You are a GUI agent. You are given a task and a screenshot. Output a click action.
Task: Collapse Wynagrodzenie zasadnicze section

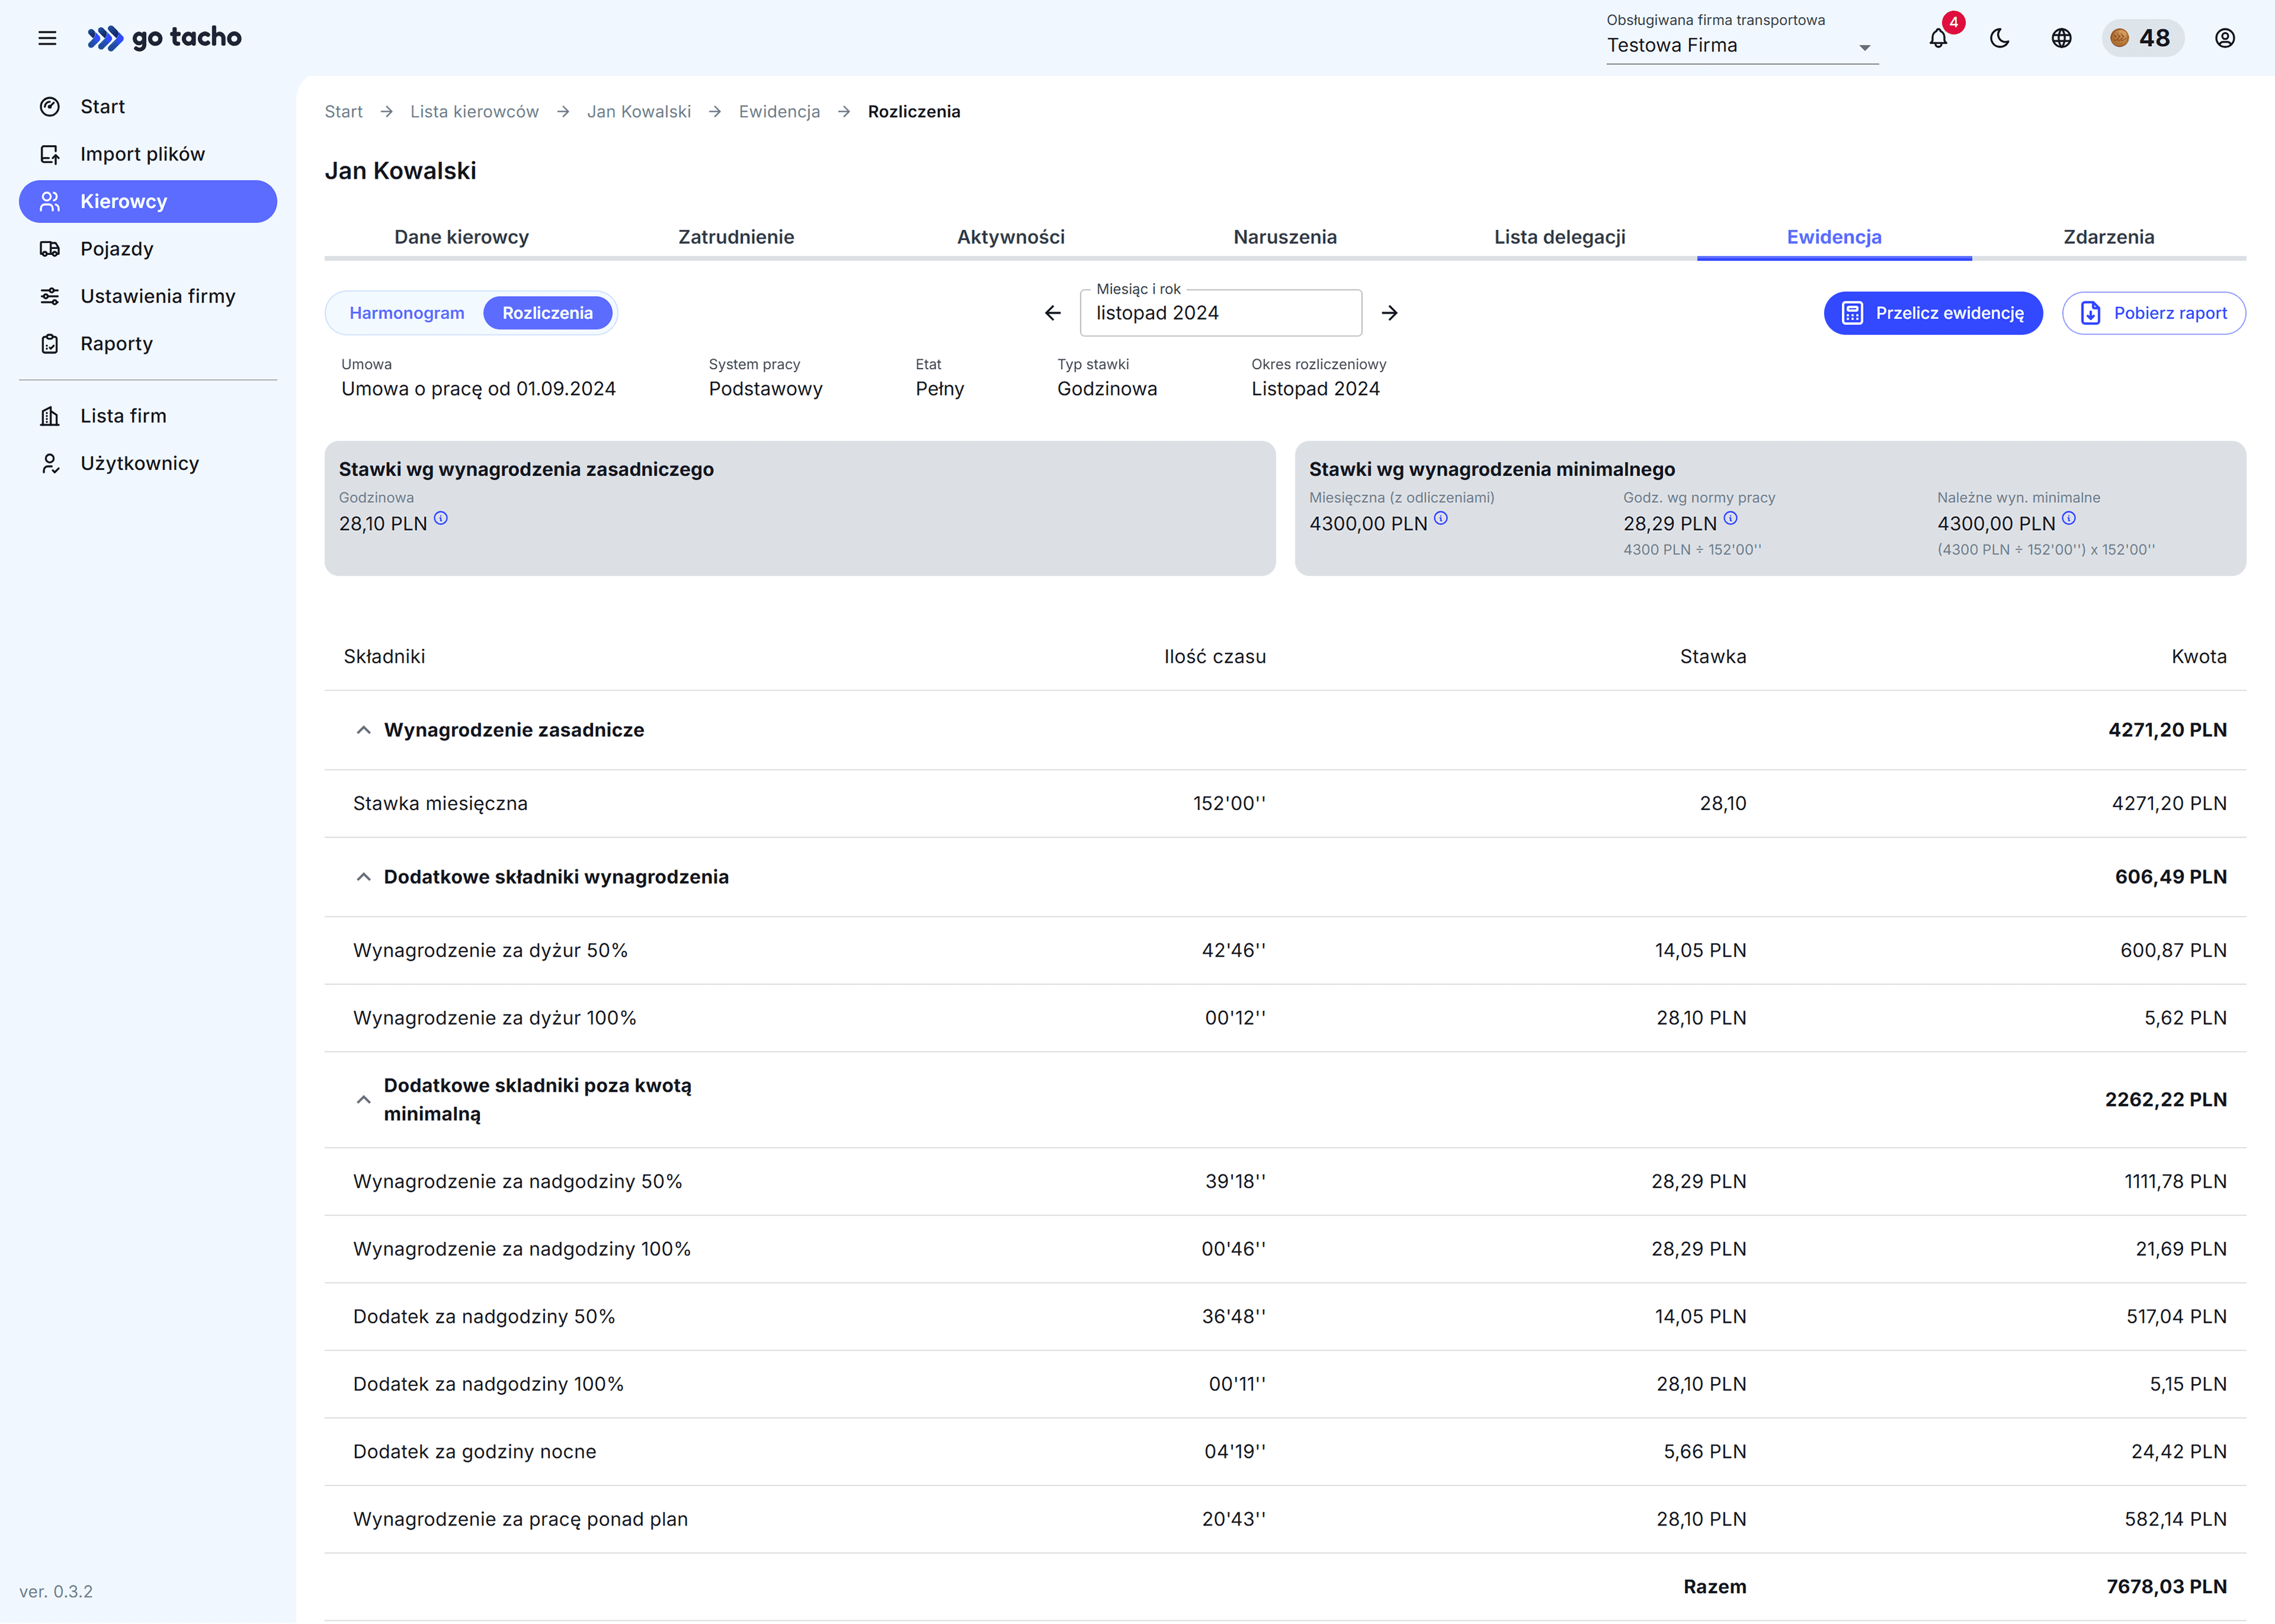tap(364, 730)
